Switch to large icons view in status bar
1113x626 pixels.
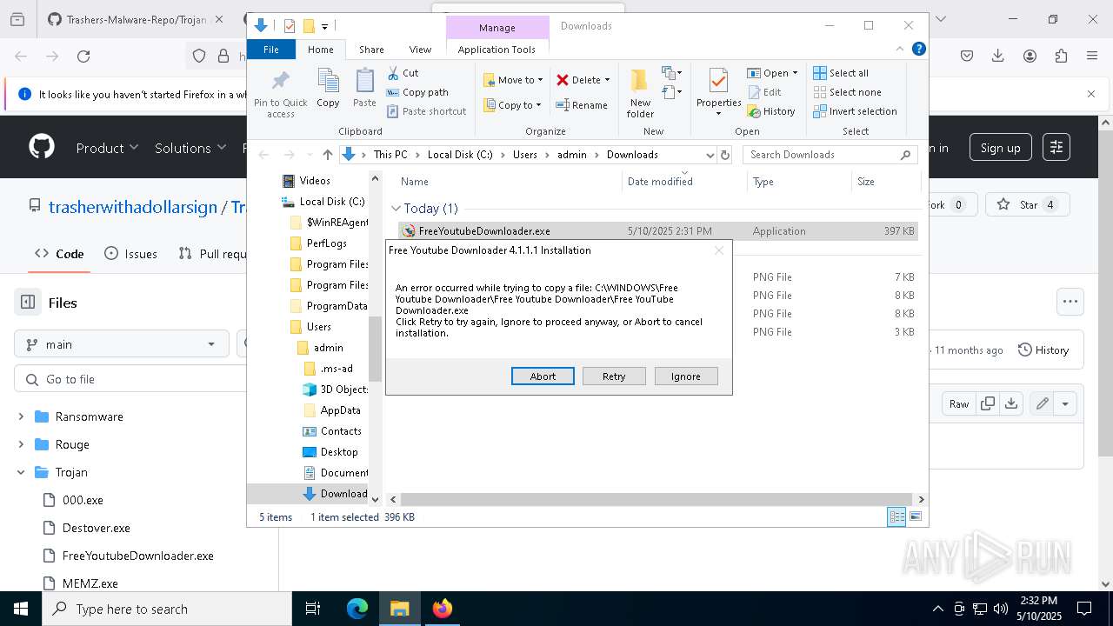[916, 517]
